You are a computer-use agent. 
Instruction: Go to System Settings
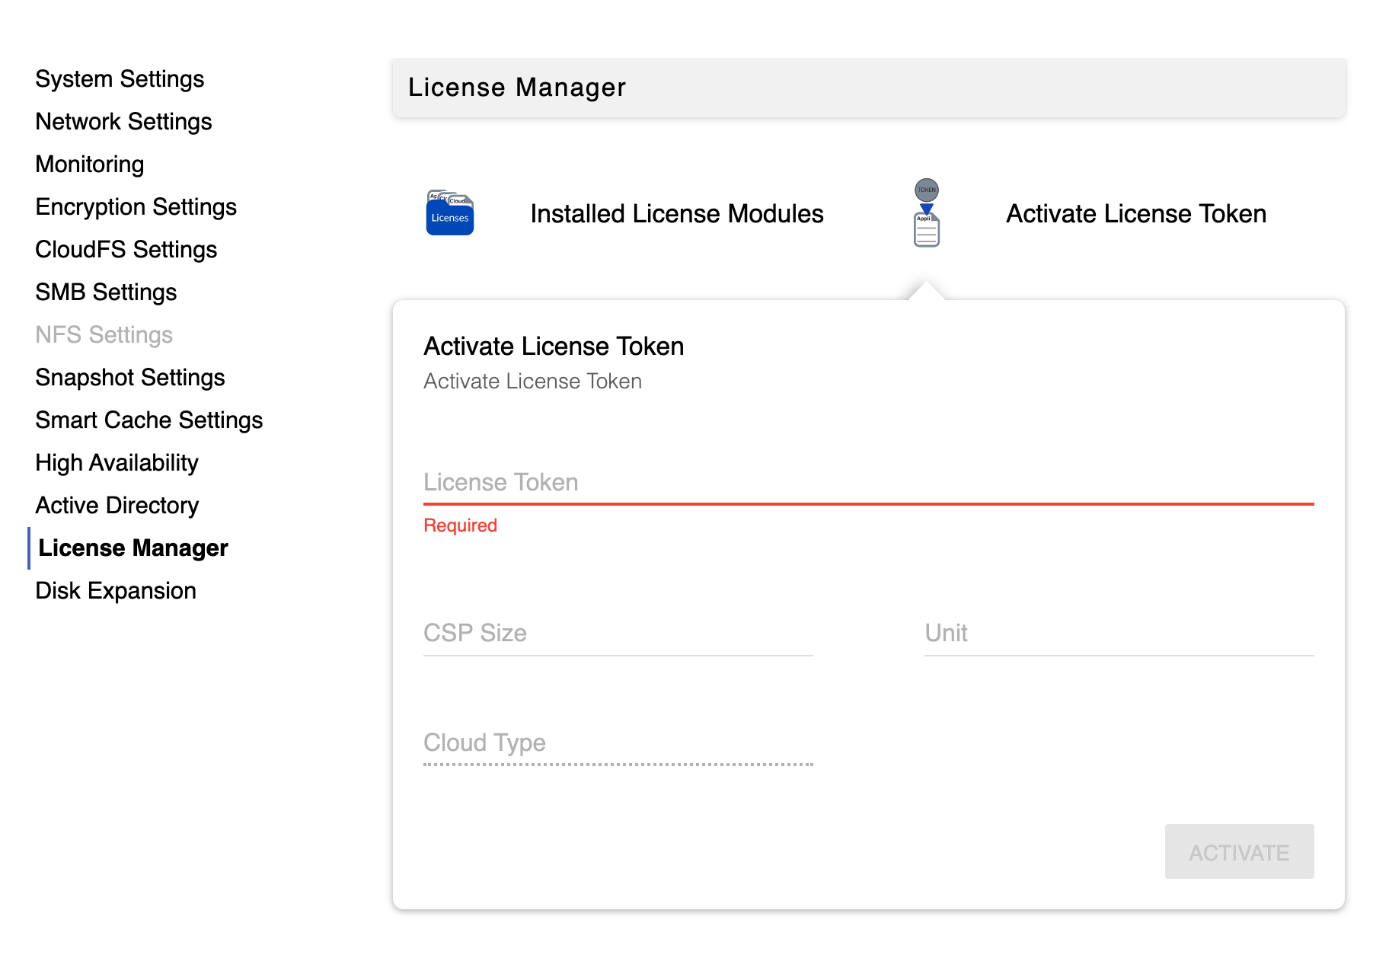[120, 79]
